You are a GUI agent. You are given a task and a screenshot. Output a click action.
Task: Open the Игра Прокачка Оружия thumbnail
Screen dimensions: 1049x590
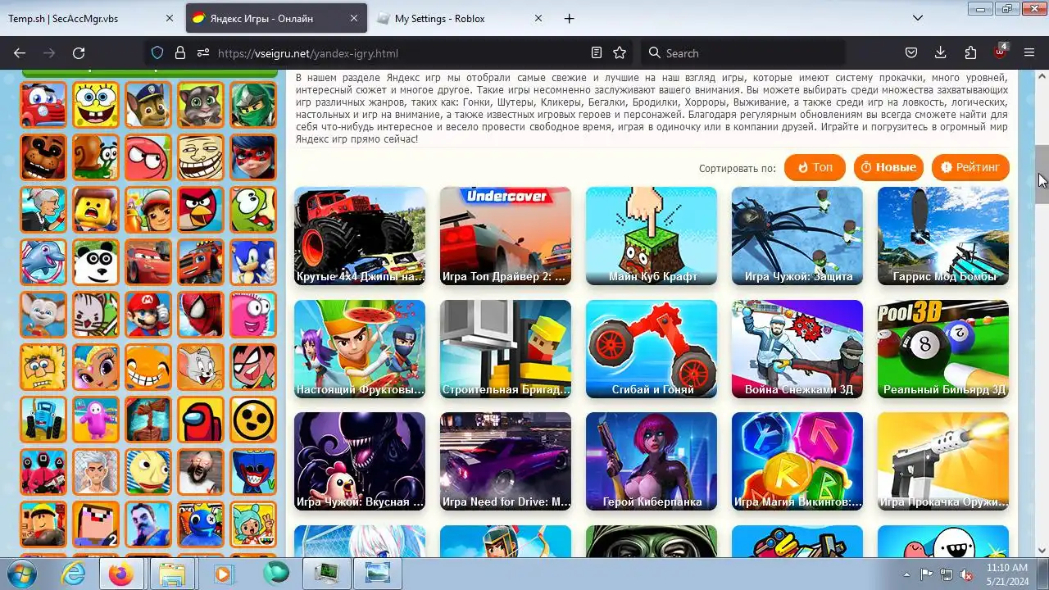click(x=943, y=461)
